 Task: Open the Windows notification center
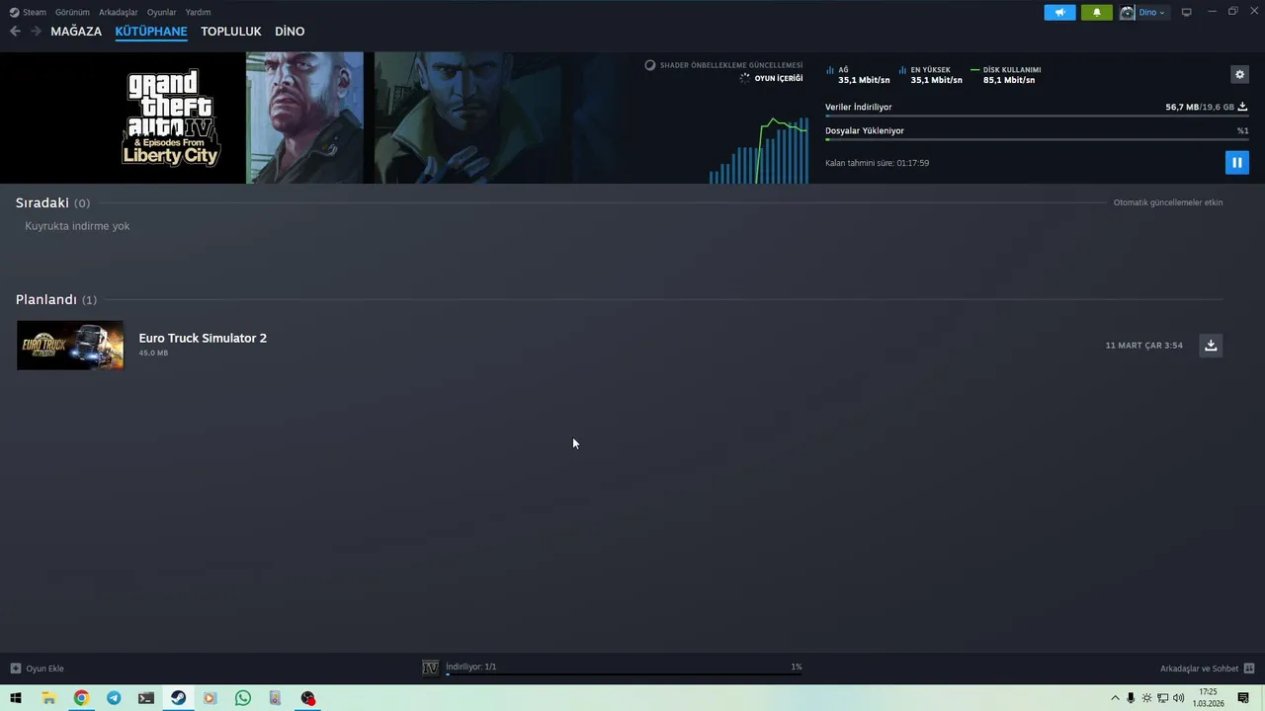pyautogui.click(x=1243, y=698)
